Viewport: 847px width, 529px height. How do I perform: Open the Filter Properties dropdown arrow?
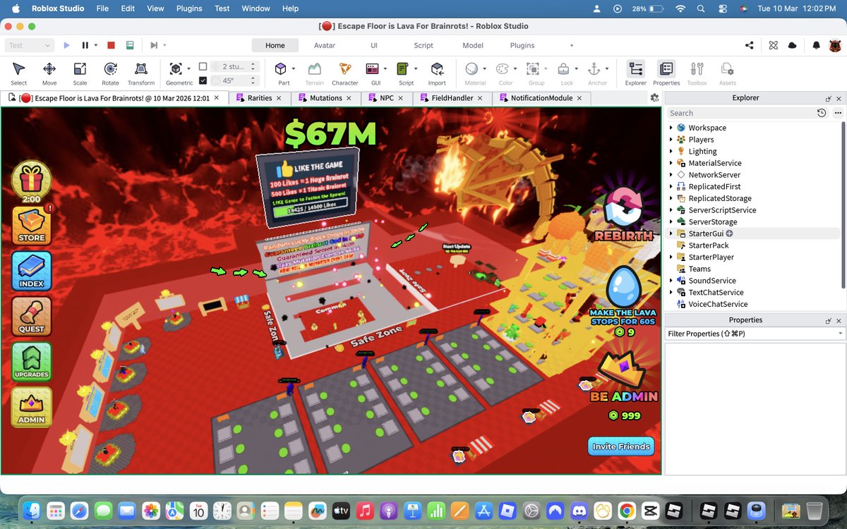click(x=840, y=334)
